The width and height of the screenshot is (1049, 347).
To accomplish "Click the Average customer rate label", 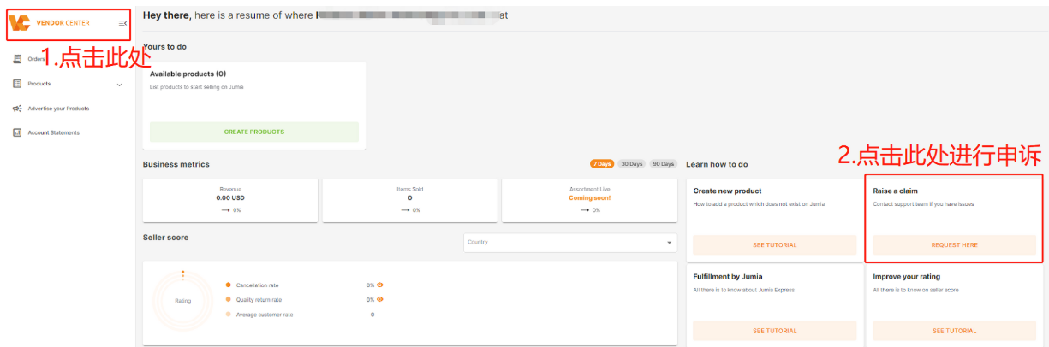I will point(265,315).
